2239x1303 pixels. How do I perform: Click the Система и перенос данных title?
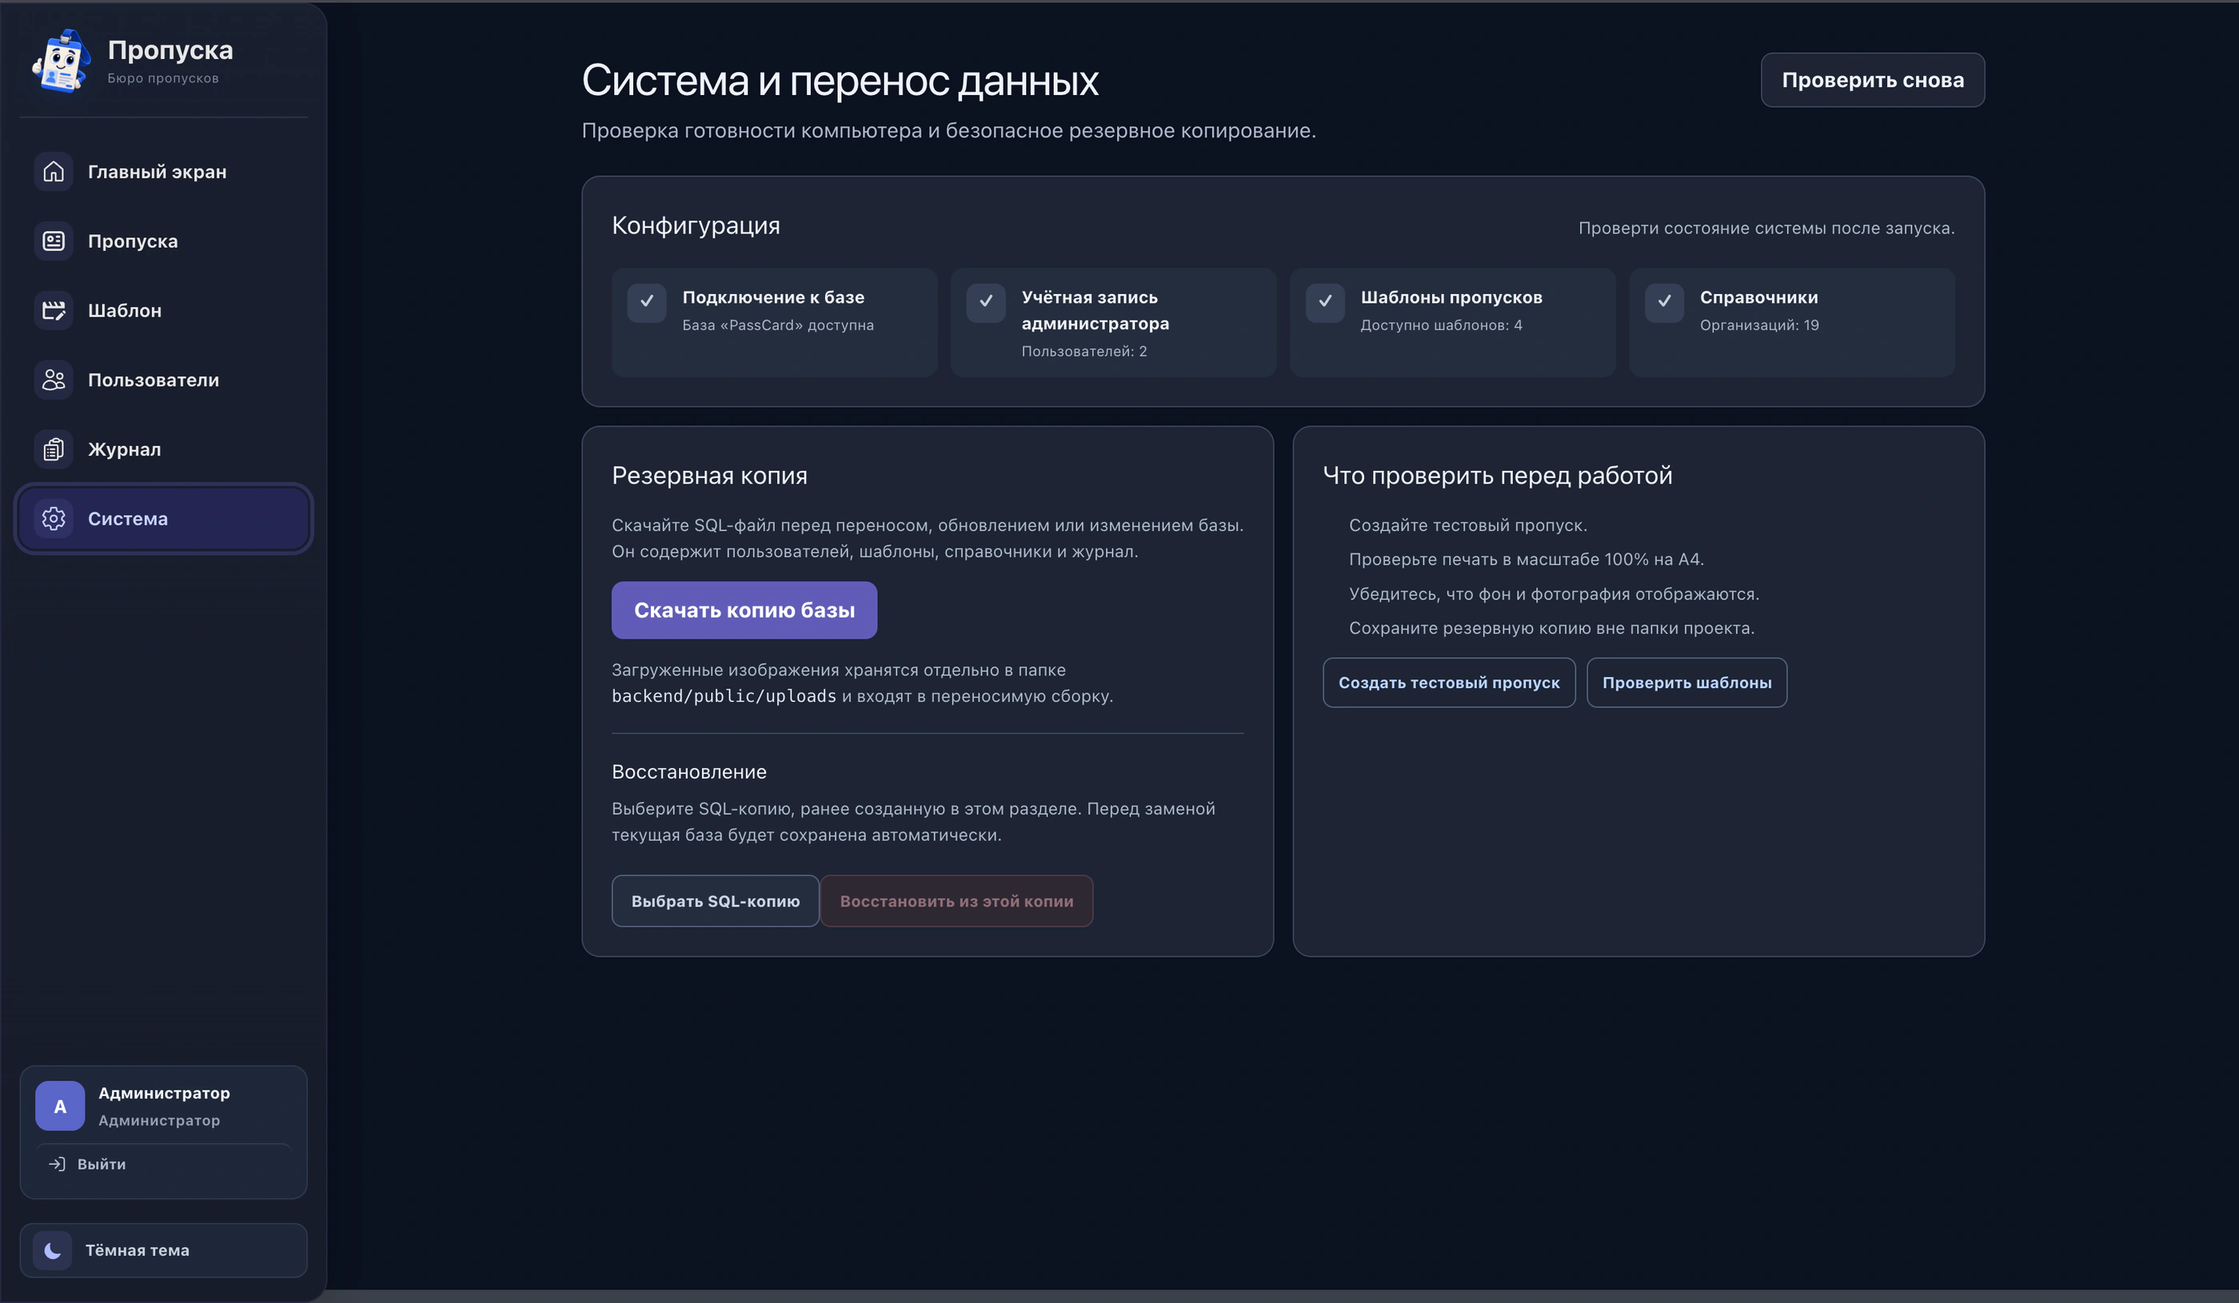point(840,81)
